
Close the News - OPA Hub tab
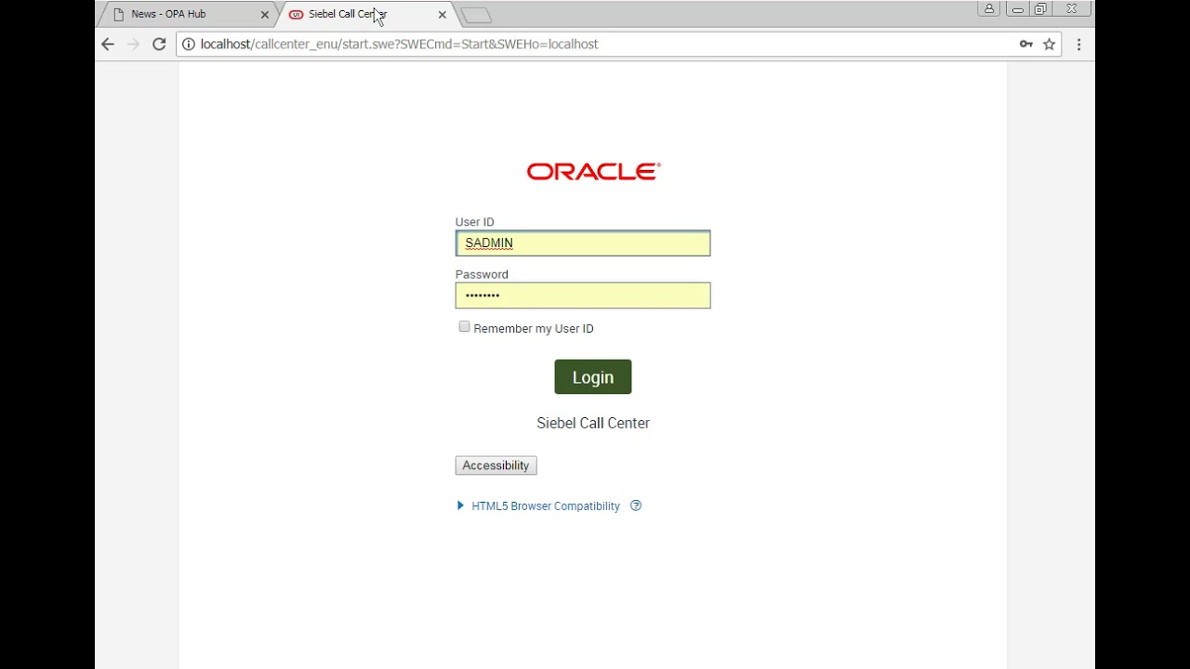(x=265, y=15)
